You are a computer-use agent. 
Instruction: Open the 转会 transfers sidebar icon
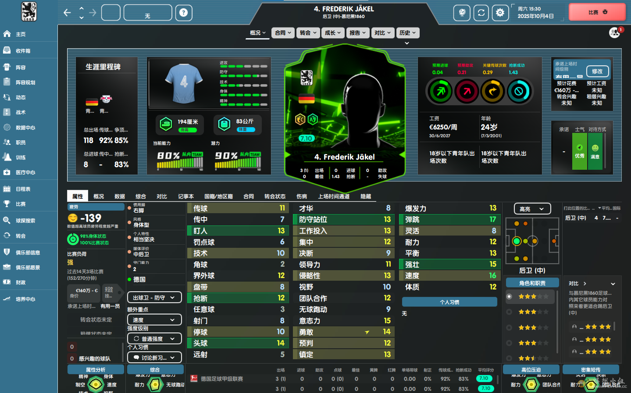point(7,236)
